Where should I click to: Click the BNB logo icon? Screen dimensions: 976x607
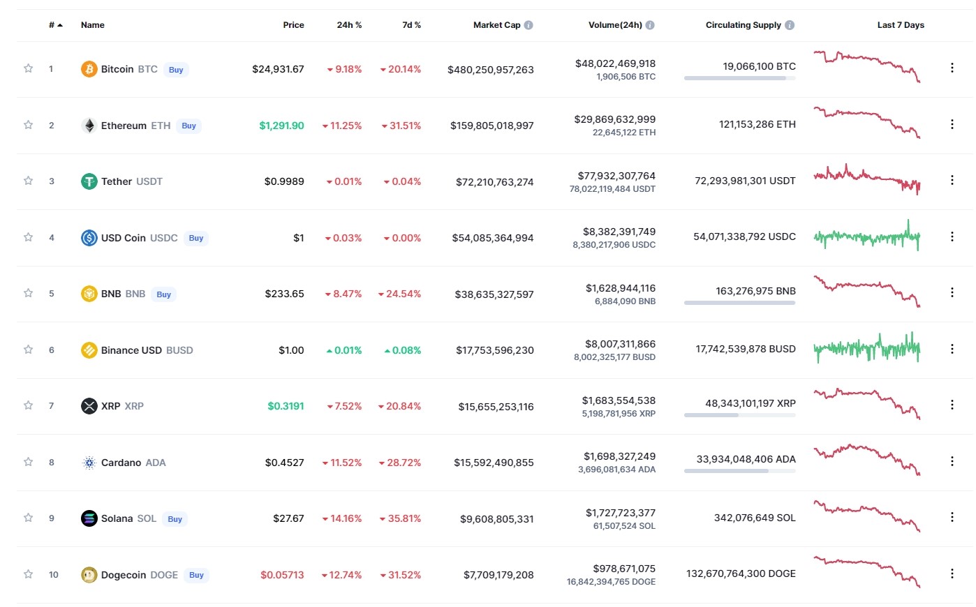(x=89, y=294)
